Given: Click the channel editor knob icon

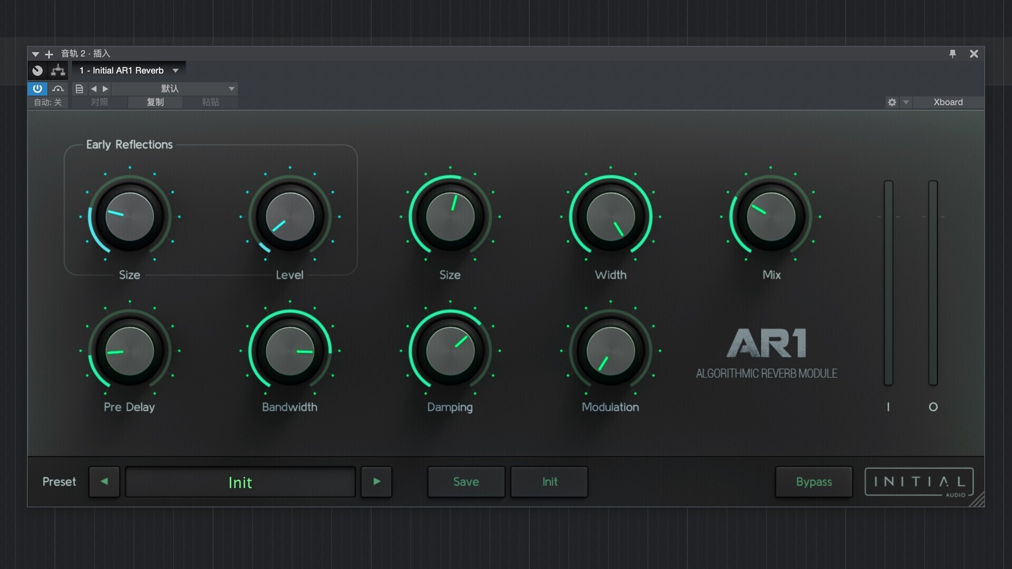Looking at the screenshot, I should (x=37, y=71).
